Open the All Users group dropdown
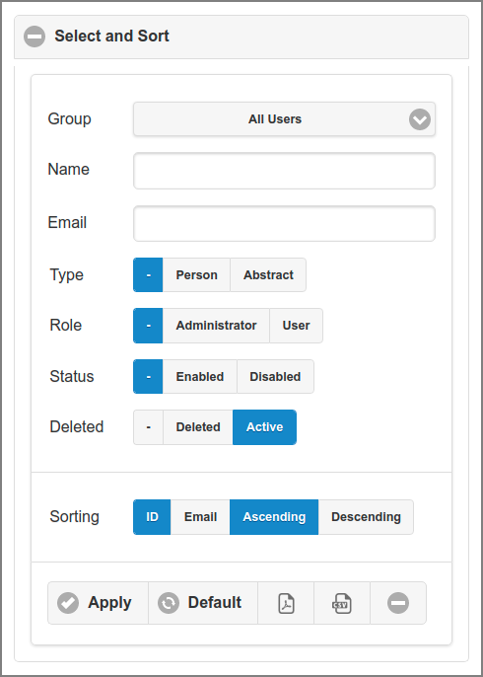The height and width of the screenshot is (677, 483). [284, 119]
